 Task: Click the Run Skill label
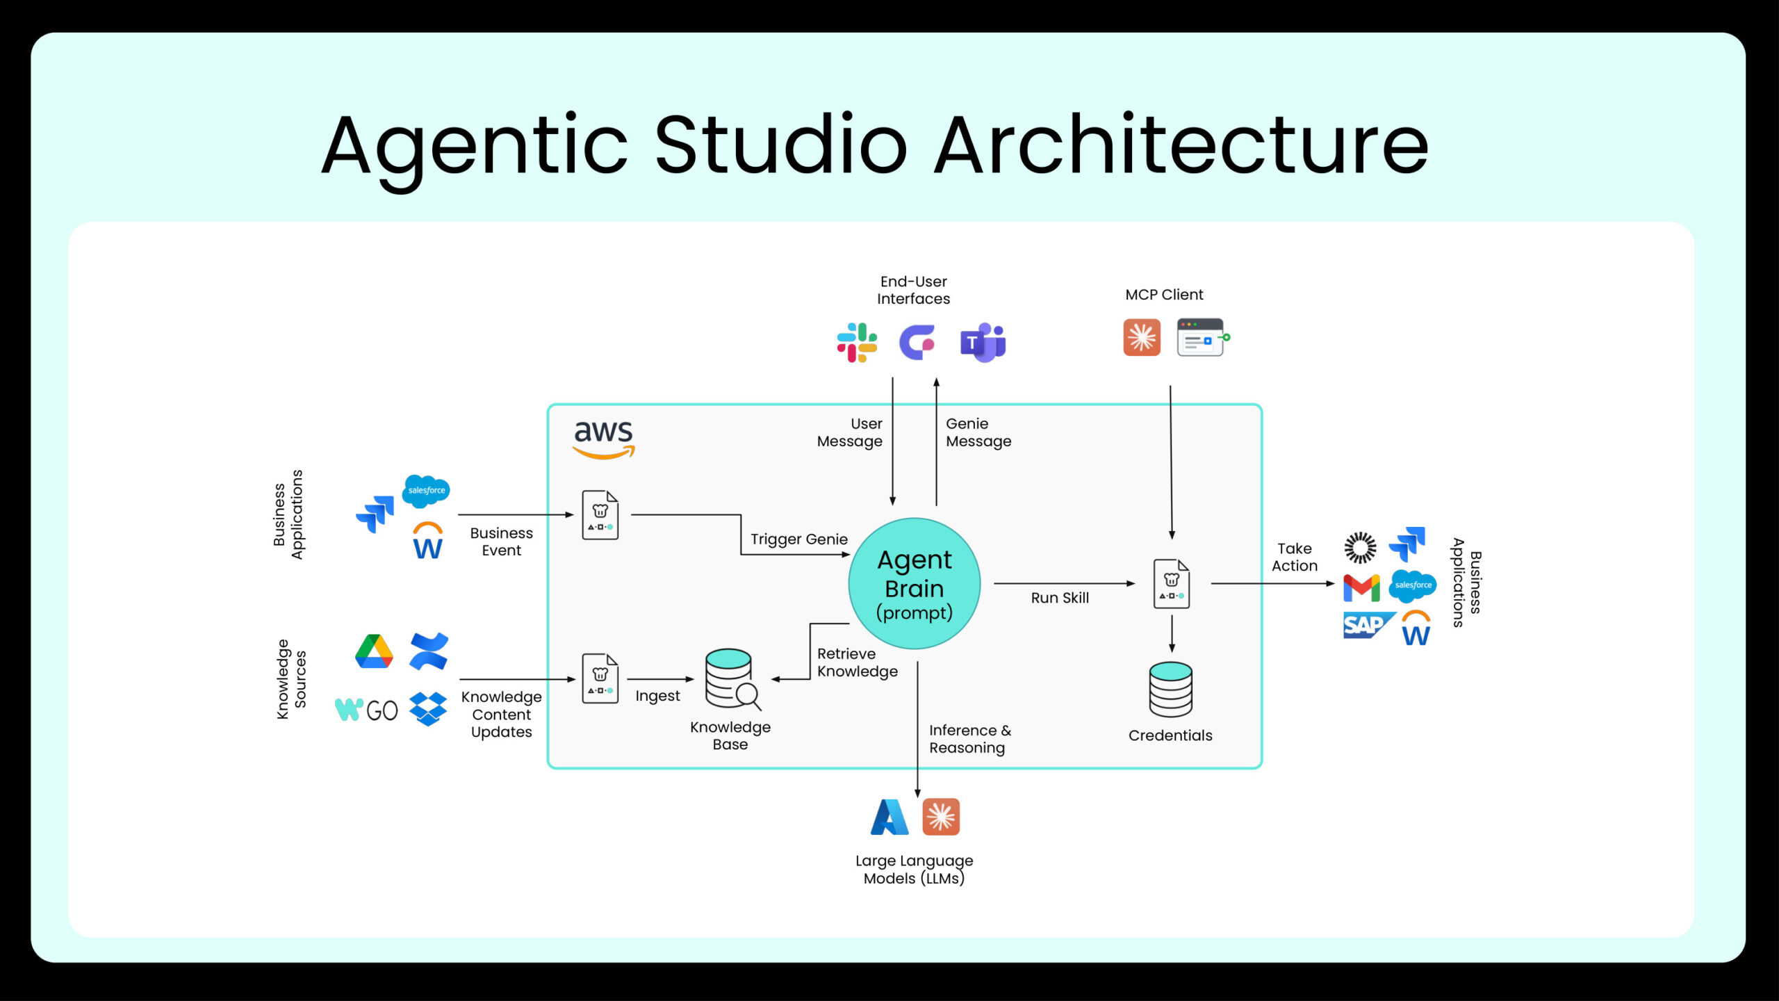(1060, 598)
